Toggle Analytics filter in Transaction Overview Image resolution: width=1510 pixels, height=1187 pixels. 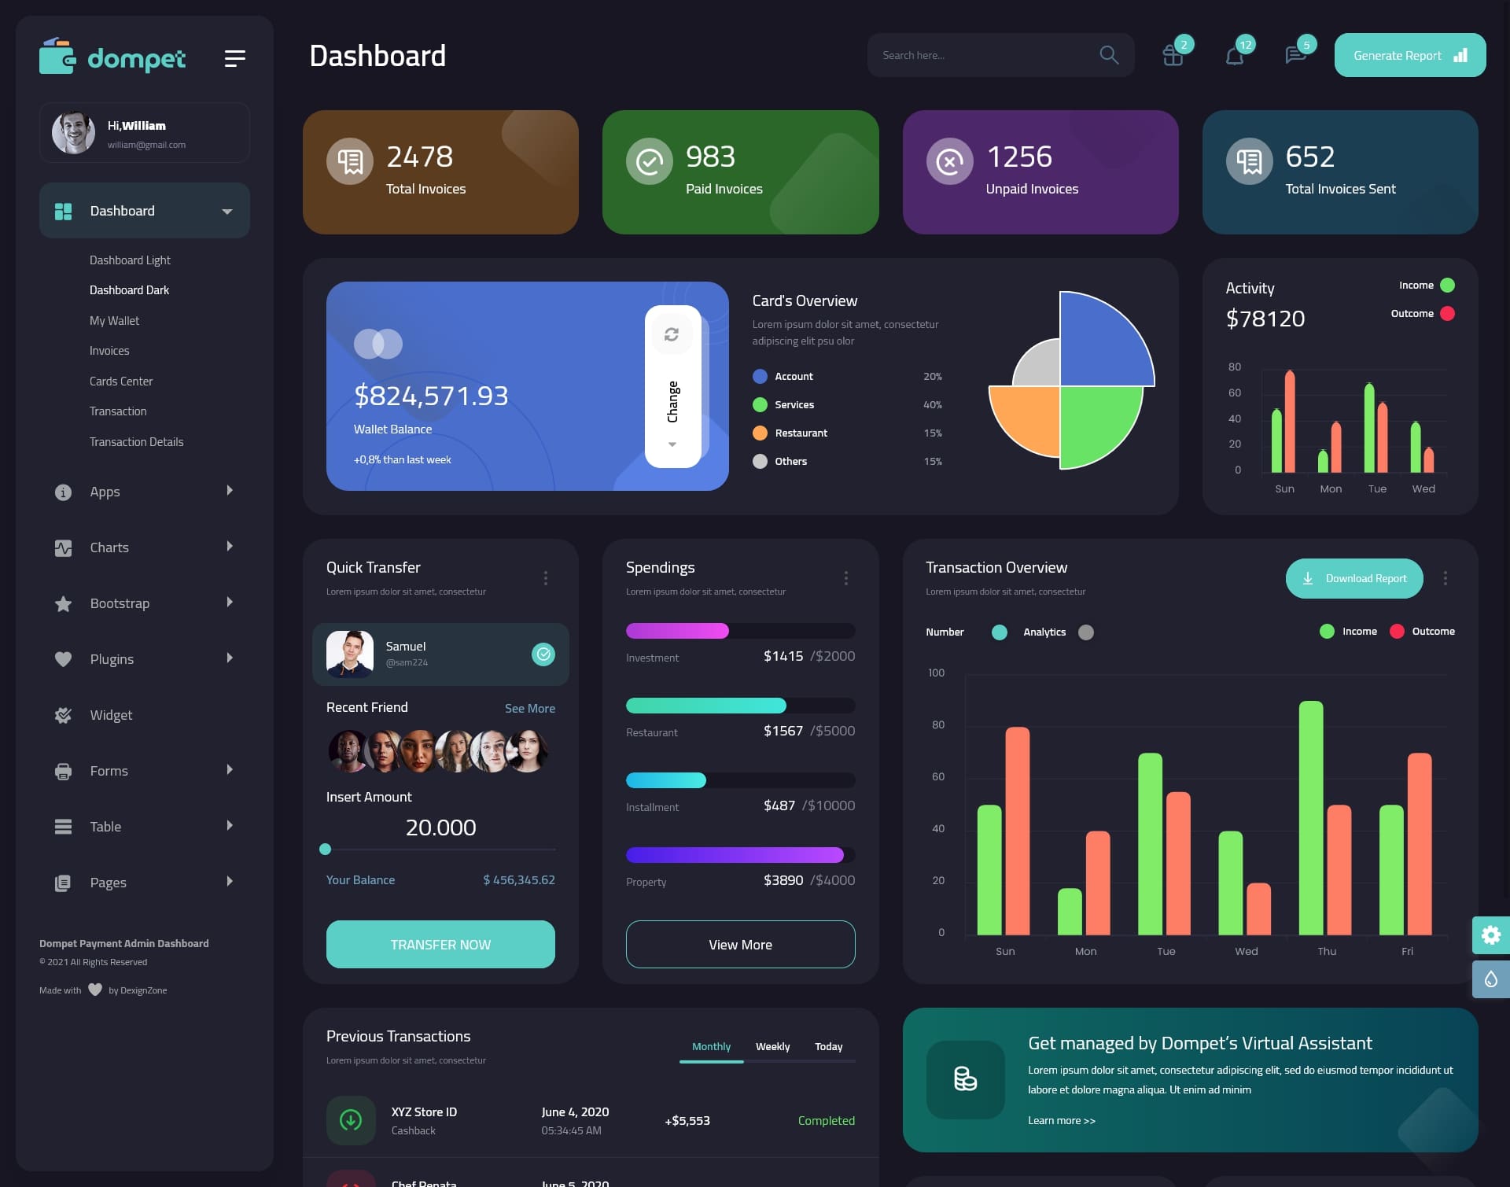pos(1087,630)
